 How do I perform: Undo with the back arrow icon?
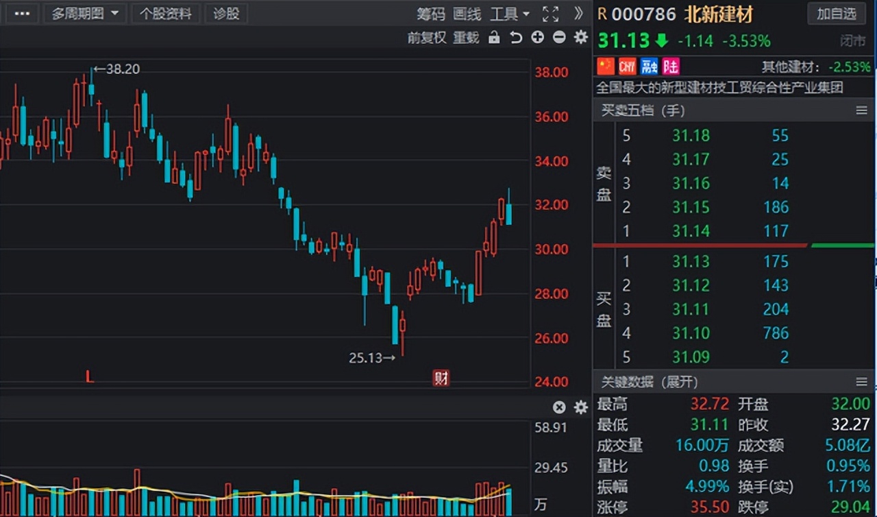pos(515,38)
